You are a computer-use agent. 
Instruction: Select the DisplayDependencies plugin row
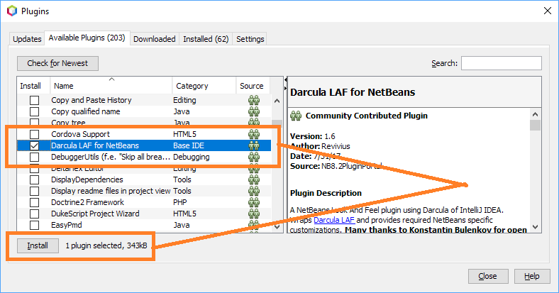pyautogui.click(x=144, y=179)
